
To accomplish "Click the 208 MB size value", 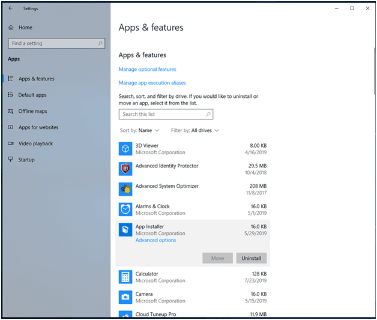I will tap(258, 186).
